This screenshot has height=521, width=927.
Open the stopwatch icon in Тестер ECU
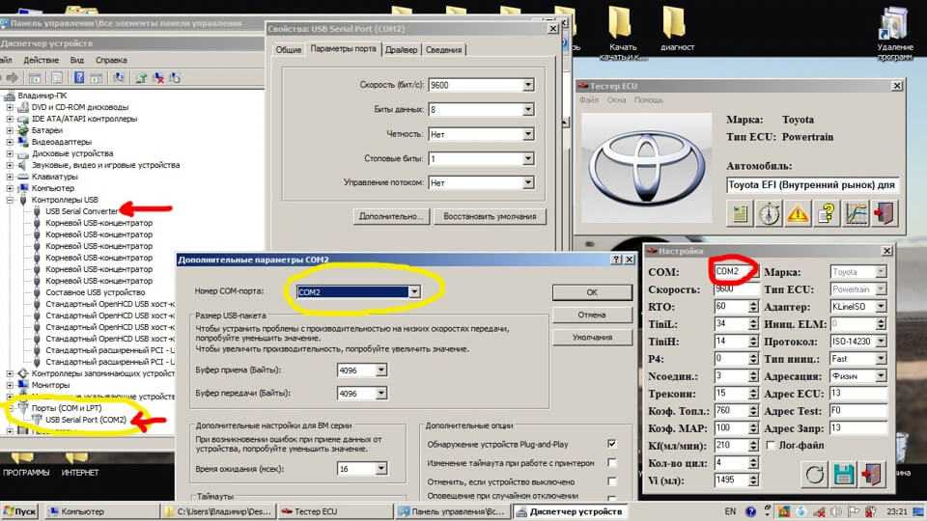click(769, 212)
